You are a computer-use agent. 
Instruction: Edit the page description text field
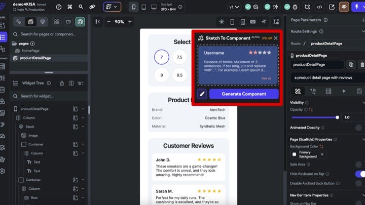[x=328, y=77]
